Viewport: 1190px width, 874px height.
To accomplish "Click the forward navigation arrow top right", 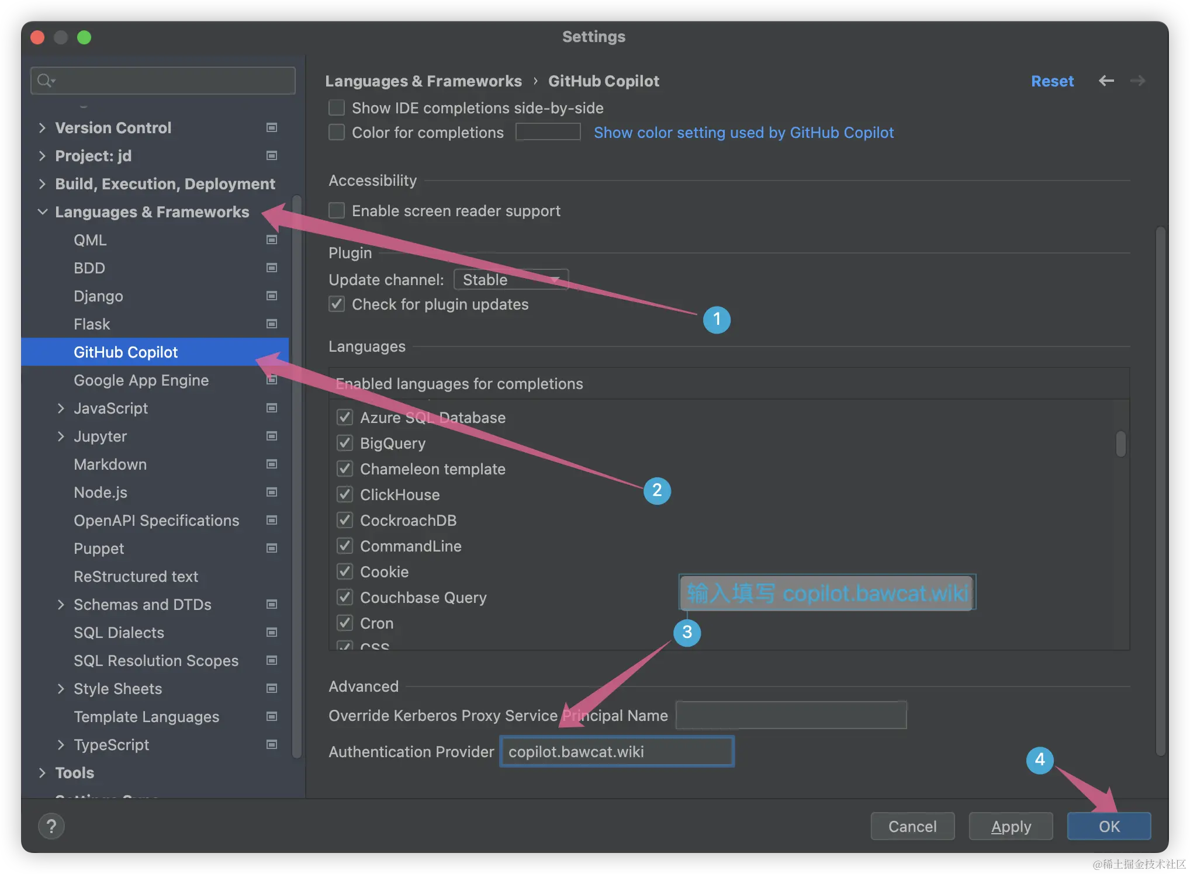I will 1137,81.
